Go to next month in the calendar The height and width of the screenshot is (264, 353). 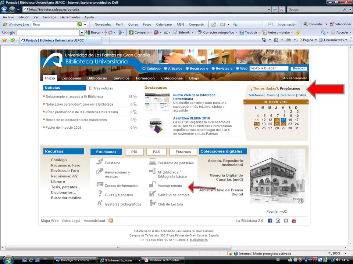tap(307, 102)
